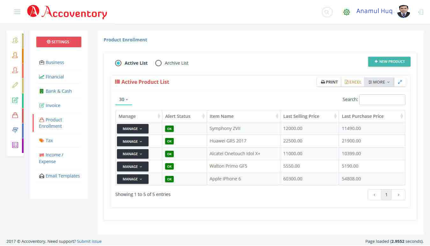Select the Archive List radio button
Screen dimensions: 430x246
pyautogui.click(x=158, y=63)
